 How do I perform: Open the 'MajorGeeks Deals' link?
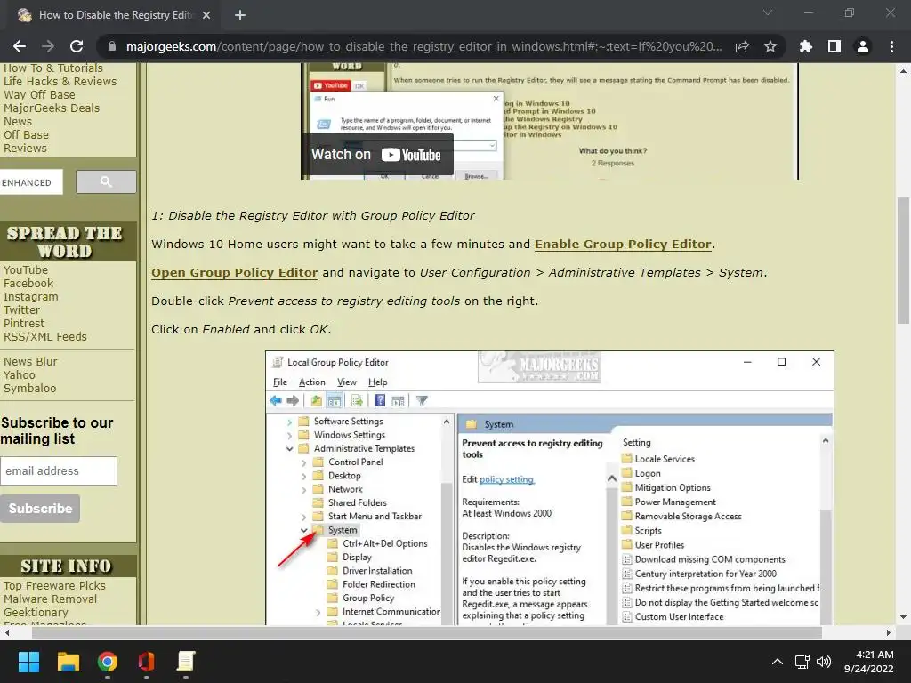point(51,108)
